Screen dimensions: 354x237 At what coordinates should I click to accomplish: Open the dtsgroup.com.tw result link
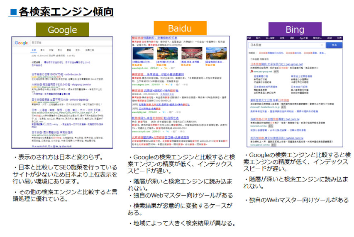61,85
